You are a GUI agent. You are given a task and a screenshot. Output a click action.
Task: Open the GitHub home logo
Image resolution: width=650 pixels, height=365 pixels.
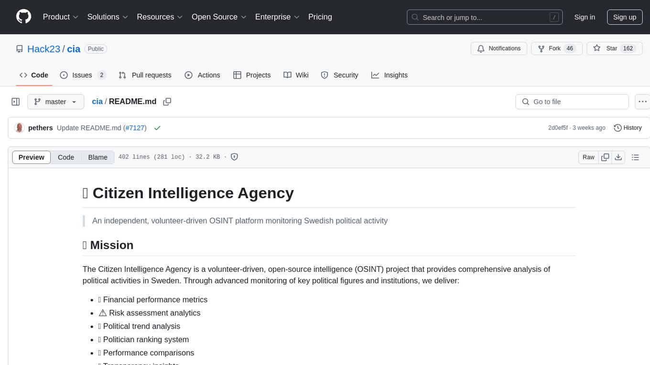(23, 17)
